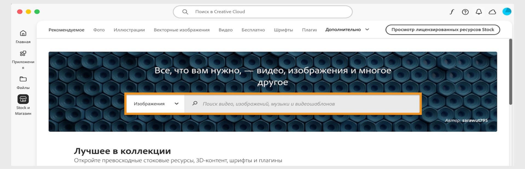The width and height of the screenshot is (525, 169).
Task: Open the help question mark icon
Action: [465, 12]
